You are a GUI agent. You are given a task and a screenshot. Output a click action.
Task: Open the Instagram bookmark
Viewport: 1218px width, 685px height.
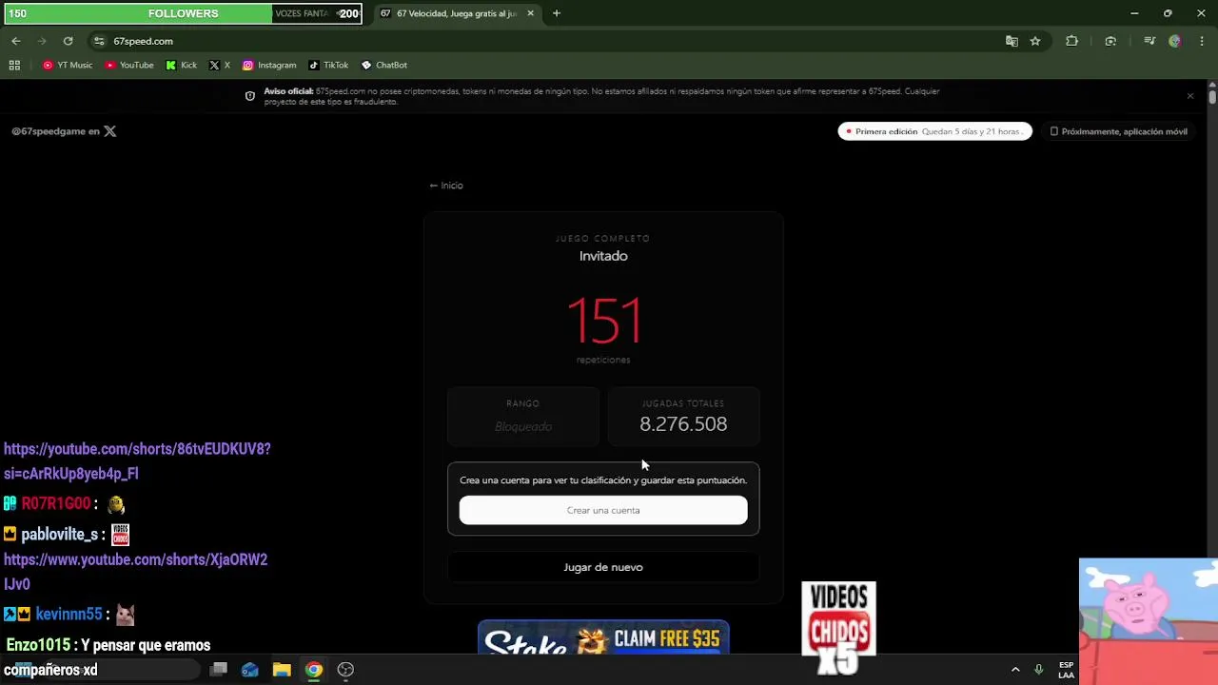269,65
